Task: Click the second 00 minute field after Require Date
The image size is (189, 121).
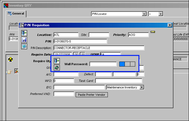Action: pyautogui.click(x=83, y=54)
